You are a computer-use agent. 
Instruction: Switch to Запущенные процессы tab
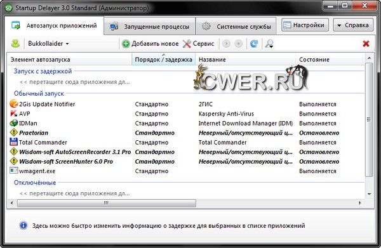[x=150, y=26]
